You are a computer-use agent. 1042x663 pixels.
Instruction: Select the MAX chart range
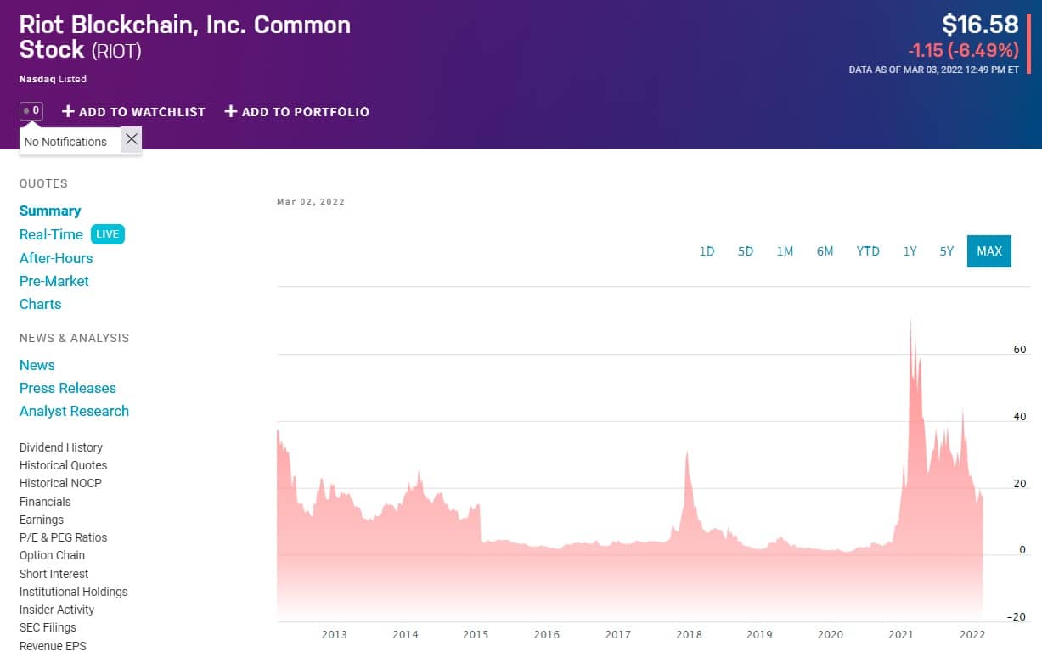coord(989,251)
